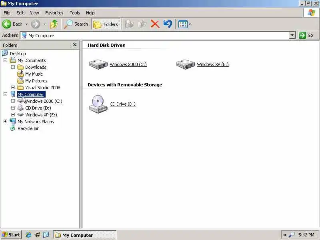Go up one folder level icon
320x240 pixels.
tap(54, 24)
